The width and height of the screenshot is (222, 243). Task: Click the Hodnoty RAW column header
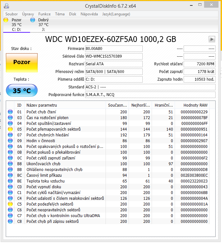tap(192, 105)
